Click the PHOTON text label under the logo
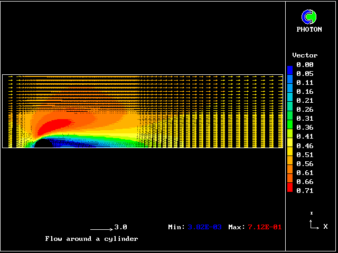Image resolution: width=338 pixels, height=253 pixels. click(309, 30)
